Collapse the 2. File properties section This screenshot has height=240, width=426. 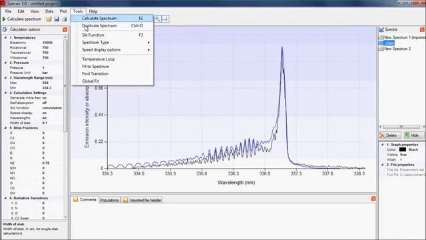click(x=383, y=165)
